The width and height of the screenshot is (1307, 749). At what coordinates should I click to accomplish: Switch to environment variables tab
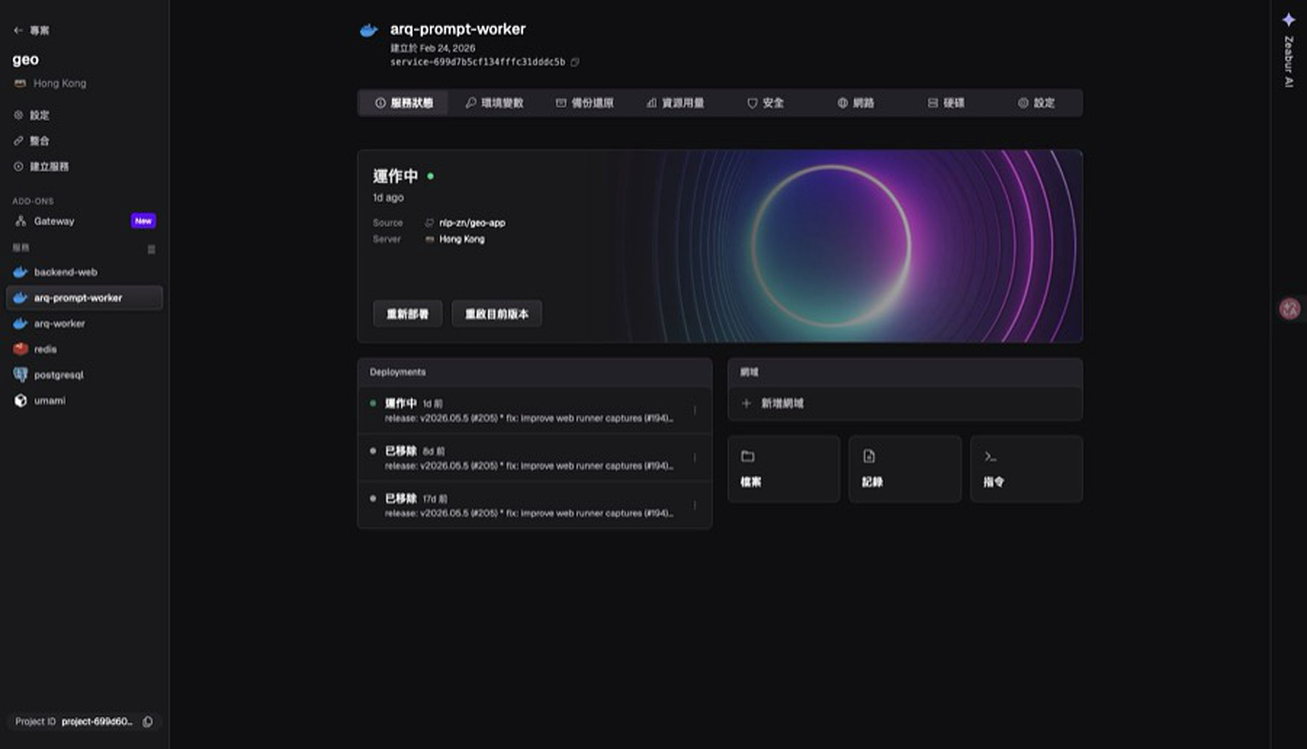(x=494, y=103)
